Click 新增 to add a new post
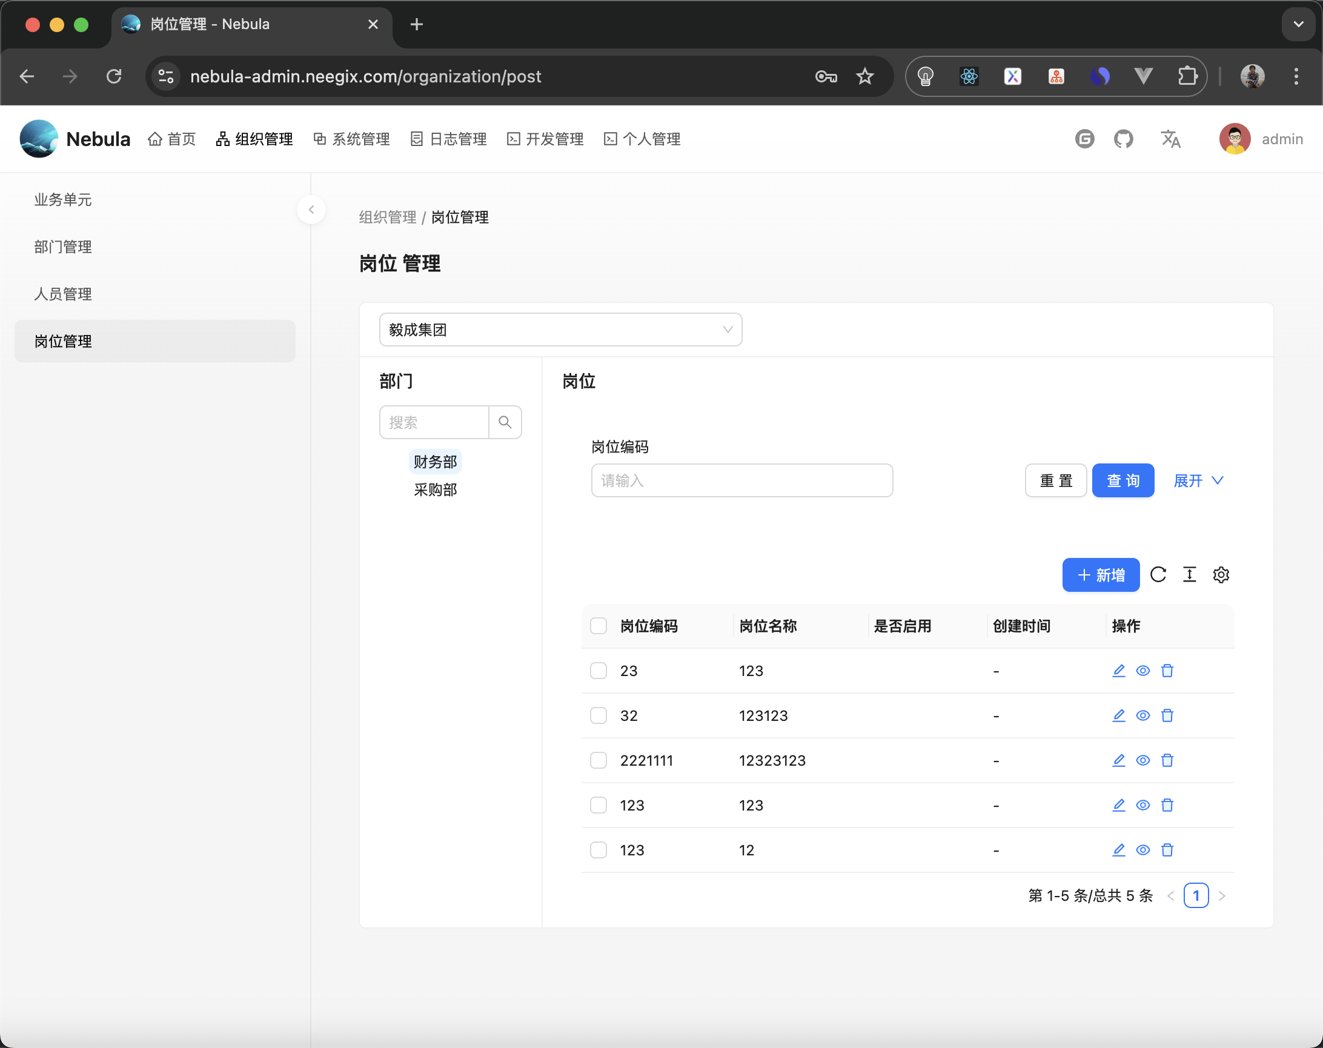This screenshot has height=1048, width=1323. (1100, 575)
